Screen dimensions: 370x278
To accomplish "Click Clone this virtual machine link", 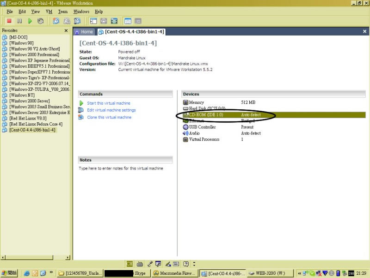I will 109,117.
